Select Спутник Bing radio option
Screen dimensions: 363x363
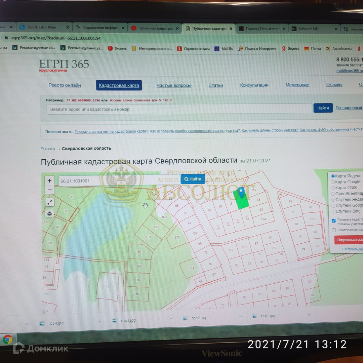tap(333, 211)
